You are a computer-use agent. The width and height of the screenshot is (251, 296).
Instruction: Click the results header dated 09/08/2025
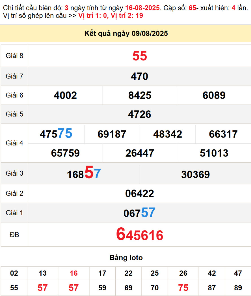(x=126, y=34)
